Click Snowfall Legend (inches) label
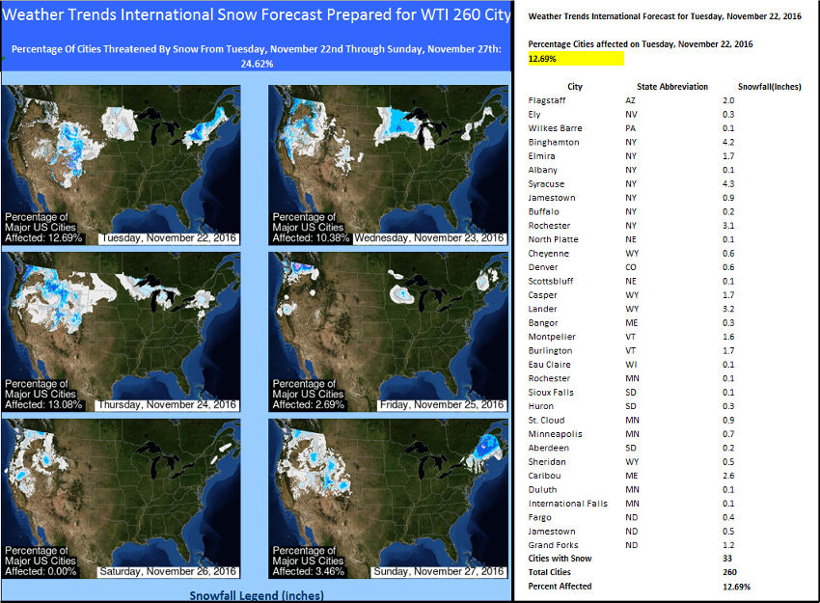This screenshot has width=820, height=603. [256, 595]
